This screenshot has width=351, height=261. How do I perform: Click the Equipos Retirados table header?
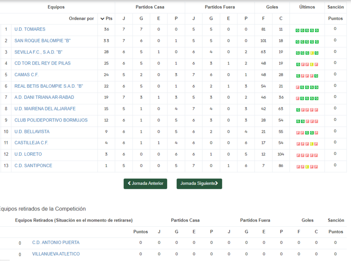coord(74,221)
